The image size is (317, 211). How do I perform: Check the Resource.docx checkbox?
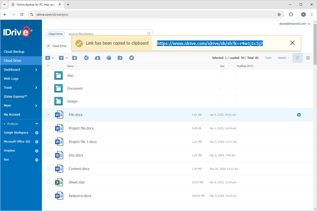click(49, 196)
